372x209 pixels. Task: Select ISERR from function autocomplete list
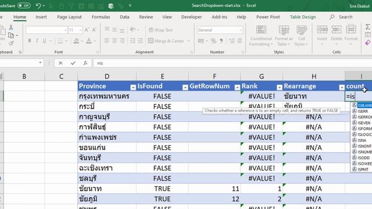point(362,111)
